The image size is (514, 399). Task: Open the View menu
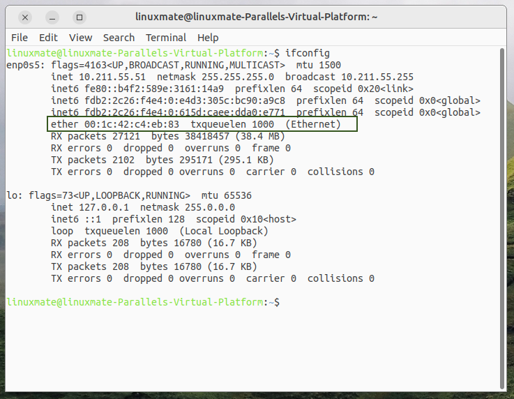coord(80,37)
